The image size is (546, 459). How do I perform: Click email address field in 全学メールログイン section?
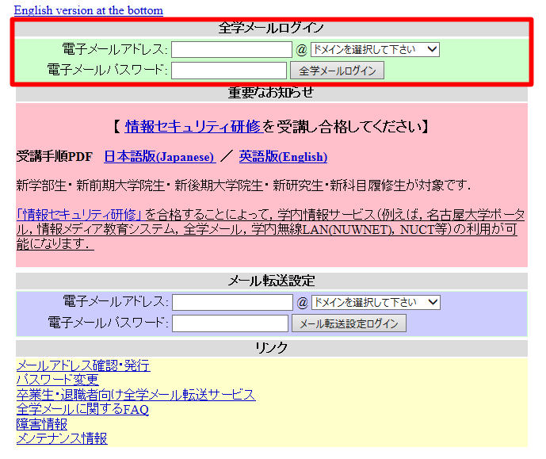tap(231, 49)
